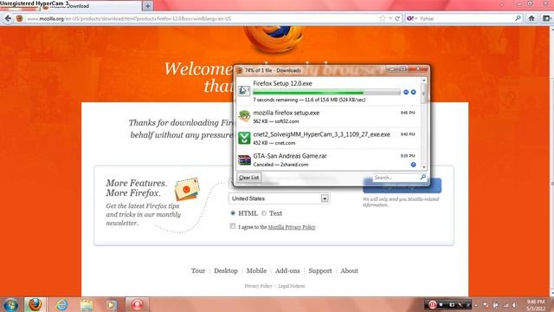Open the Support footer link
Image resolution: width=554 pixels, height=312 pixels.
tap(320, 270)
